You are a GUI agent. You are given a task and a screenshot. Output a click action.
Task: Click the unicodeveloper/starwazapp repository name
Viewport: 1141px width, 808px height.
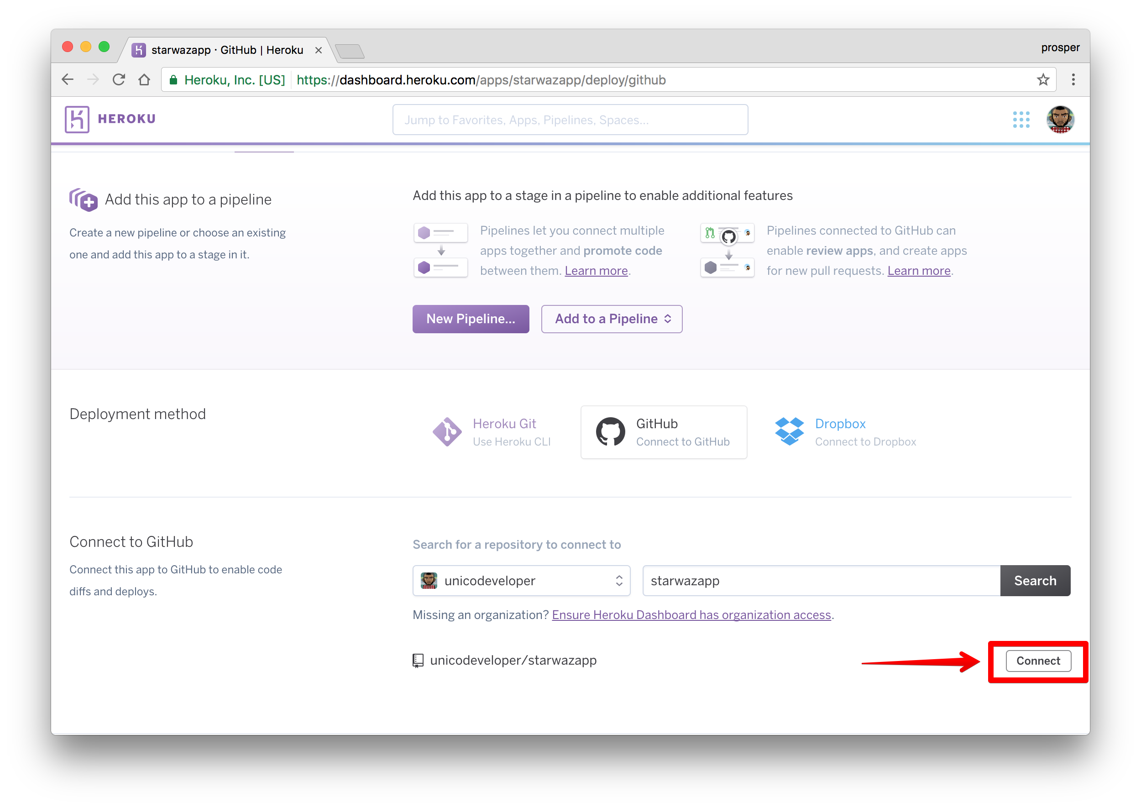513,661
